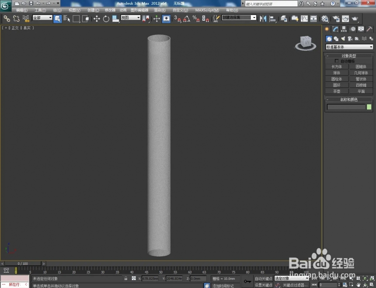Click the object name input field
The width and height of the screenshot is (376, 288).
pos(346,107)
